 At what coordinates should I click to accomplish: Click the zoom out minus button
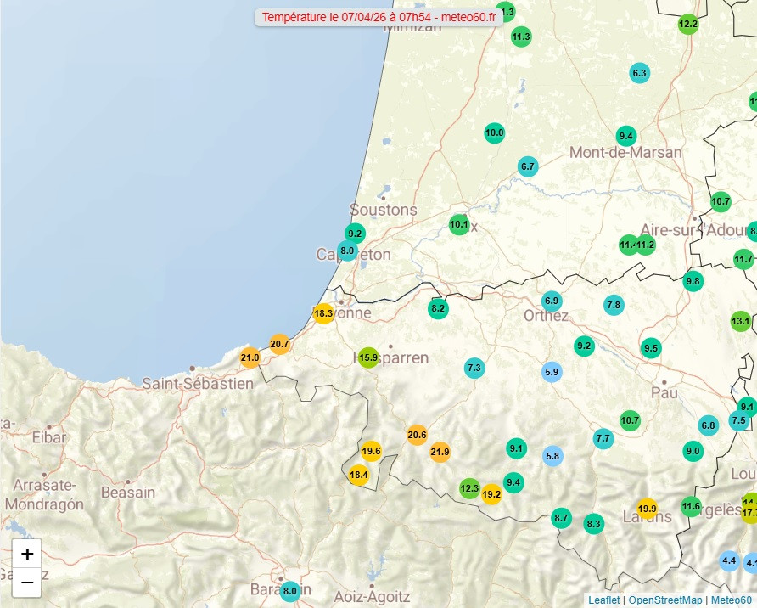coord(27,583)
